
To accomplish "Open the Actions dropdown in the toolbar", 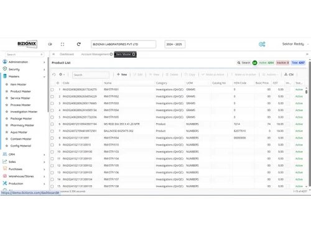I will [271, 75].
